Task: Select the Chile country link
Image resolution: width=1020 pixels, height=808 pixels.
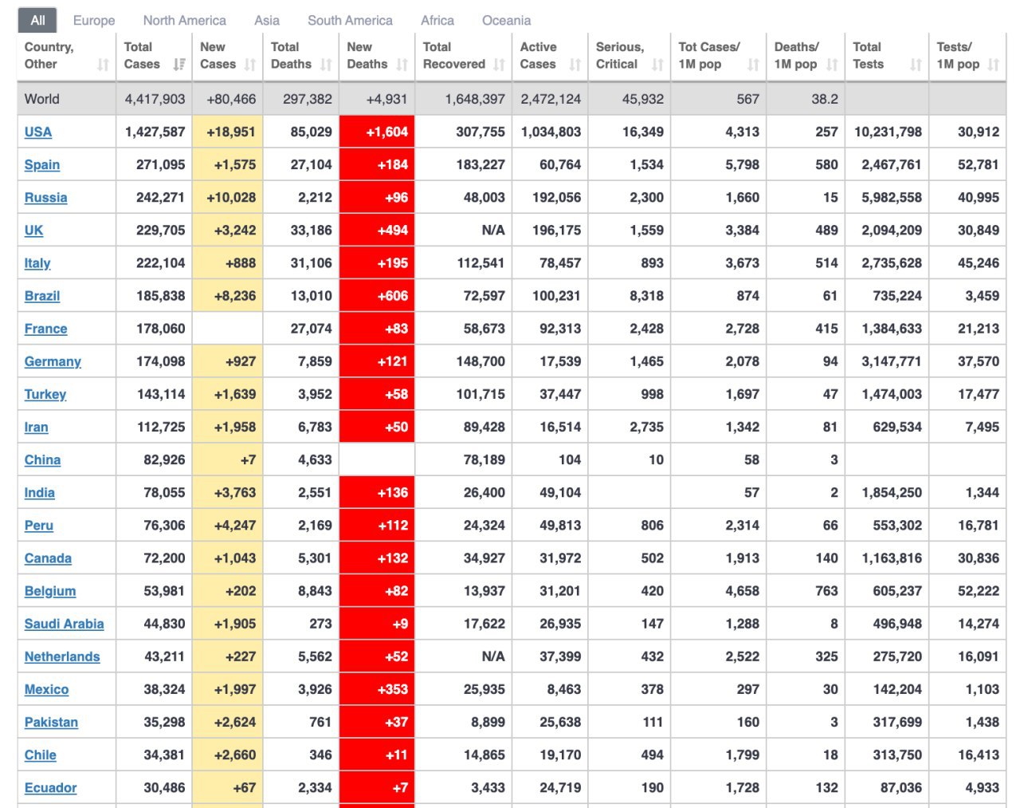Action: pyautogui.click(x=41, y=754)
